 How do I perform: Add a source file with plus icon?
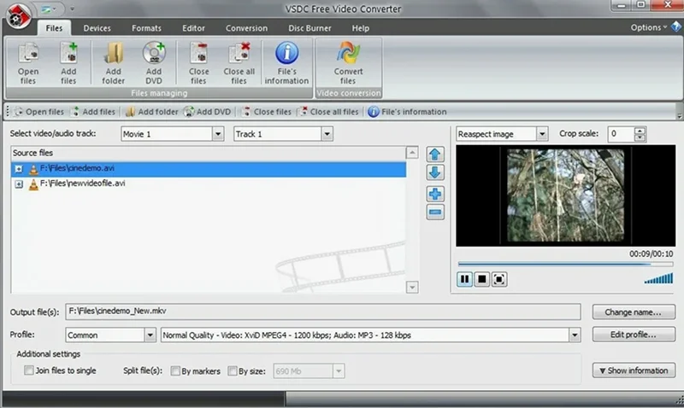435,194
